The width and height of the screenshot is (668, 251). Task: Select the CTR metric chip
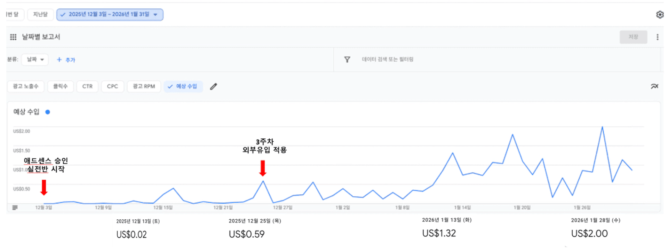pyautogui.click(x=87, y=86)
